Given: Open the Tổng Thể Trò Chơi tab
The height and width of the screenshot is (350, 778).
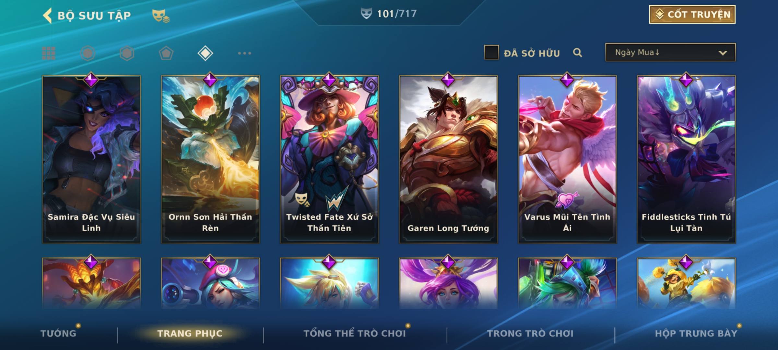Looking at the screenshot, I should (x=355, y=333).
